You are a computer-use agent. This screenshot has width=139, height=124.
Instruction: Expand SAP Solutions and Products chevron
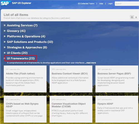click(4, 42)
